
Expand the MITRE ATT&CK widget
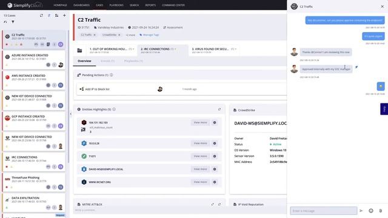click(212, 205)
